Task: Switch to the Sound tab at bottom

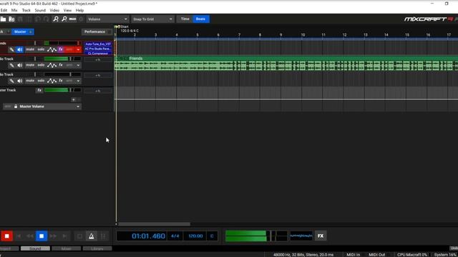Action: click(35, 248)
